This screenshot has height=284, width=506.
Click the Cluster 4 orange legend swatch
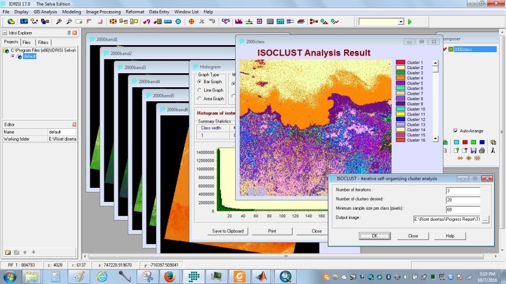coord(400,78)
